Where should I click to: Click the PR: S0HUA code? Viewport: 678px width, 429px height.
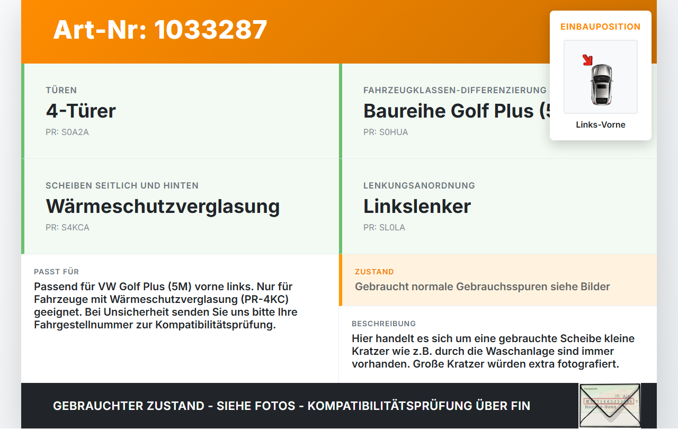click(386, 132)
